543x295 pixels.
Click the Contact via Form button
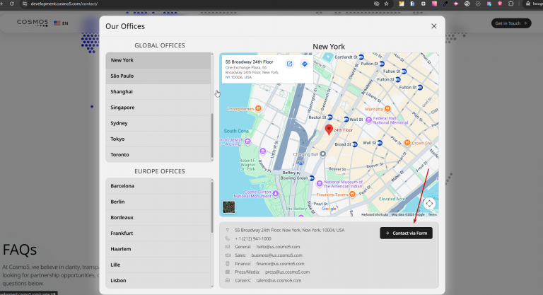click(407, 233)
